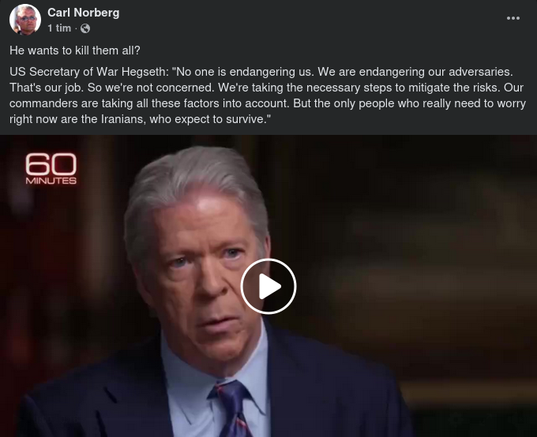
Task: Click the "MINUTES" word under the 60 logo
Action: pos(51,181)
